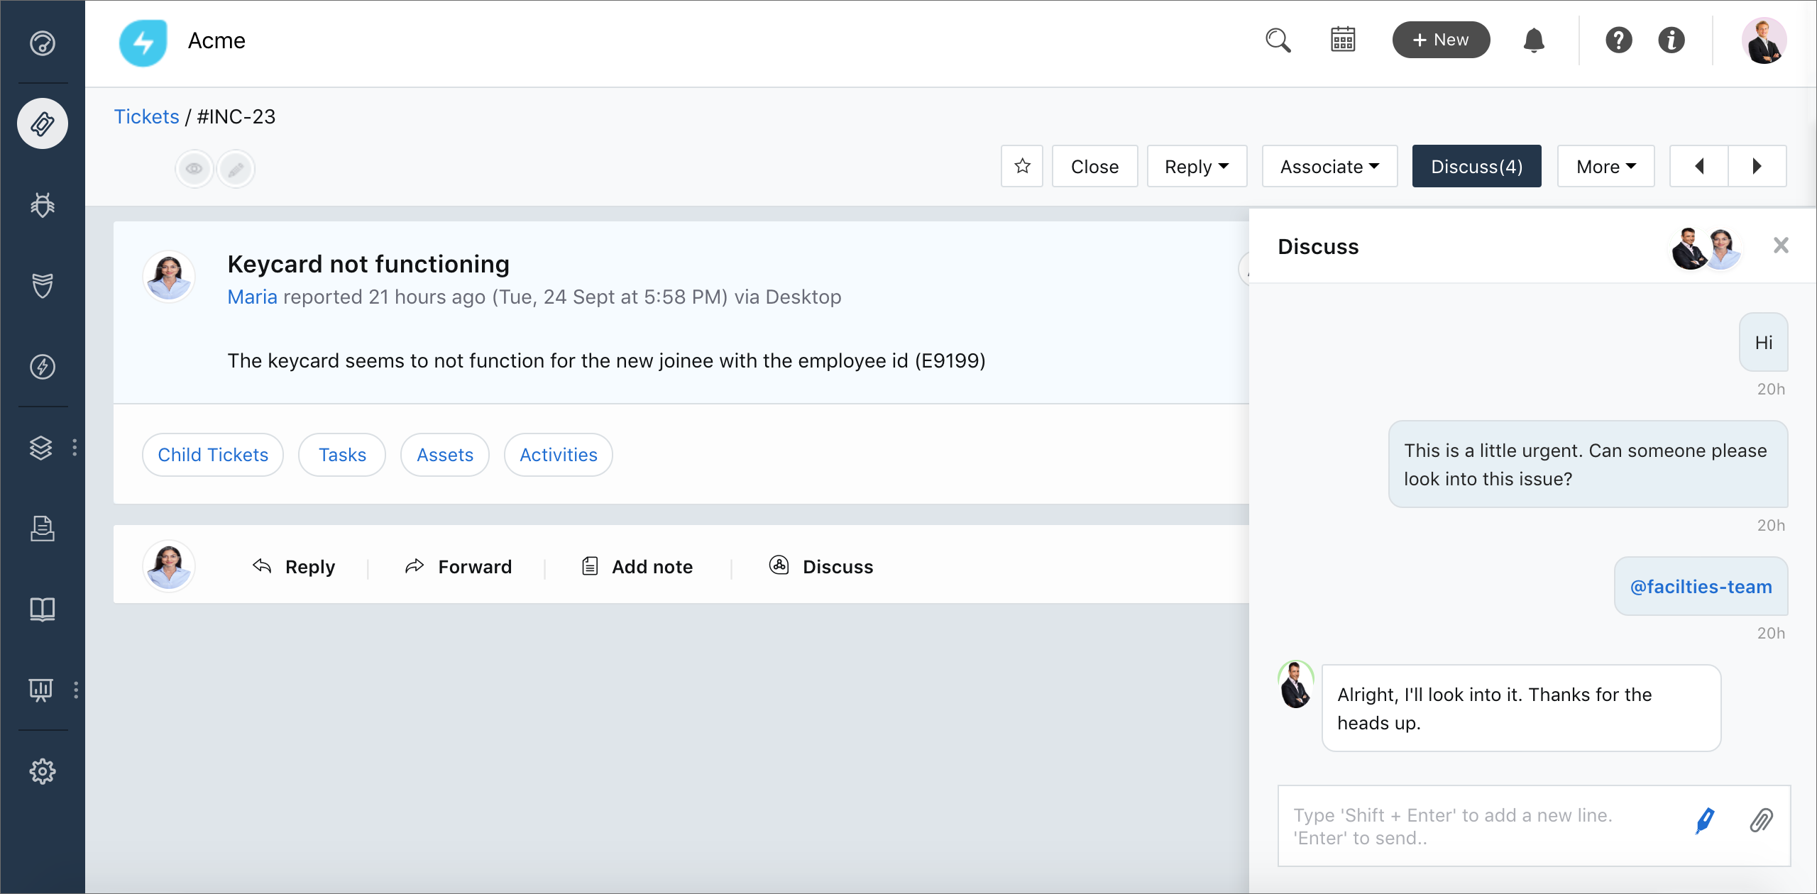Switch to Assets tab
This screenshot has width=1817, height=894.
(x=445, y=455)
